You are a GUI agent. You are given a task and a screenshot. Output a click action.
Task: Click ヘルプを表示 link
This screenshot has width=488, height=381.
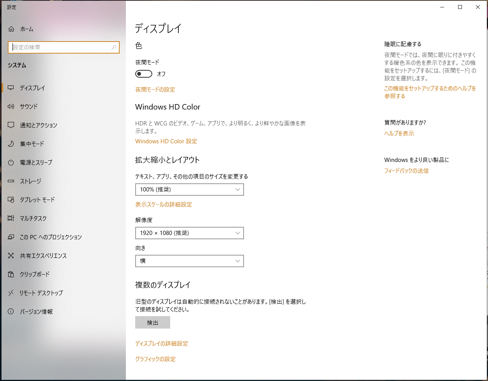point(399,134)
